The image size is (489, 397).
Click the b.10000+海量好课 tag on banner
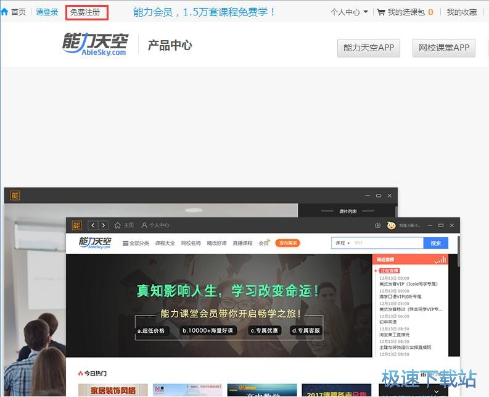[208, 330]
